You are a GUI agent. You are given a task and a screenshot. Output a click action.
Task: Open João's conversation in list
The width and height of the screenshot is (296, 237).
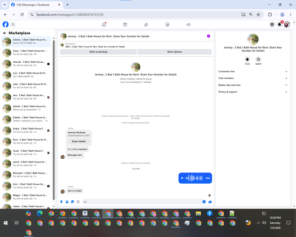26,86
